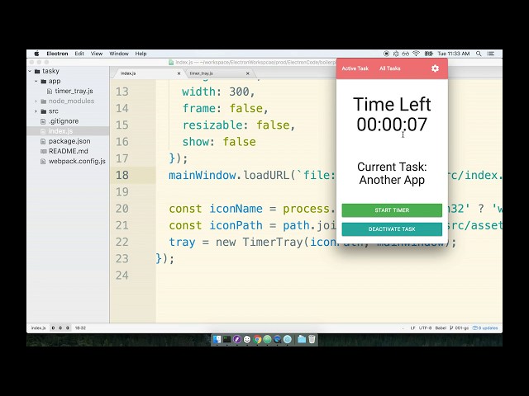Open the light blue Electron app in dock
Image resolution: width=529 pixels, height=396 pixels.
click(288, 339)
